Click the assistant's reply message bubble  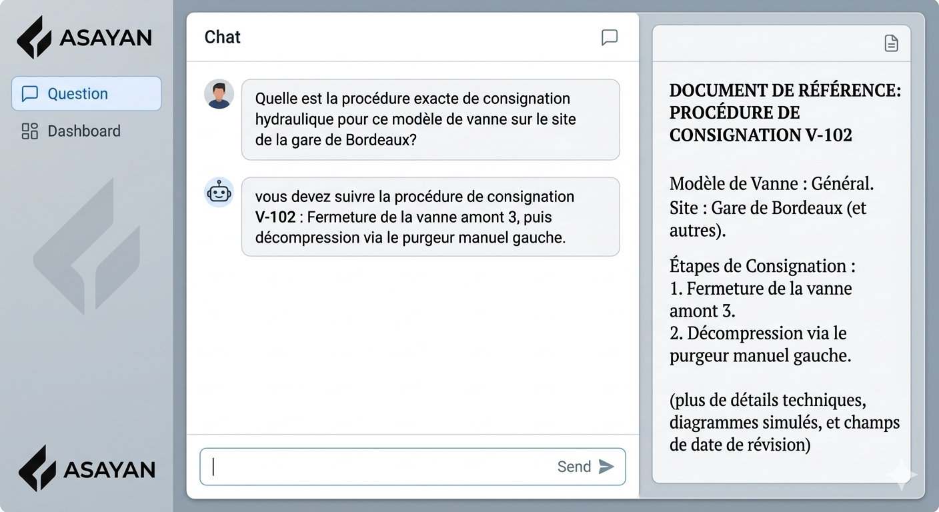[x=430, y=217]
